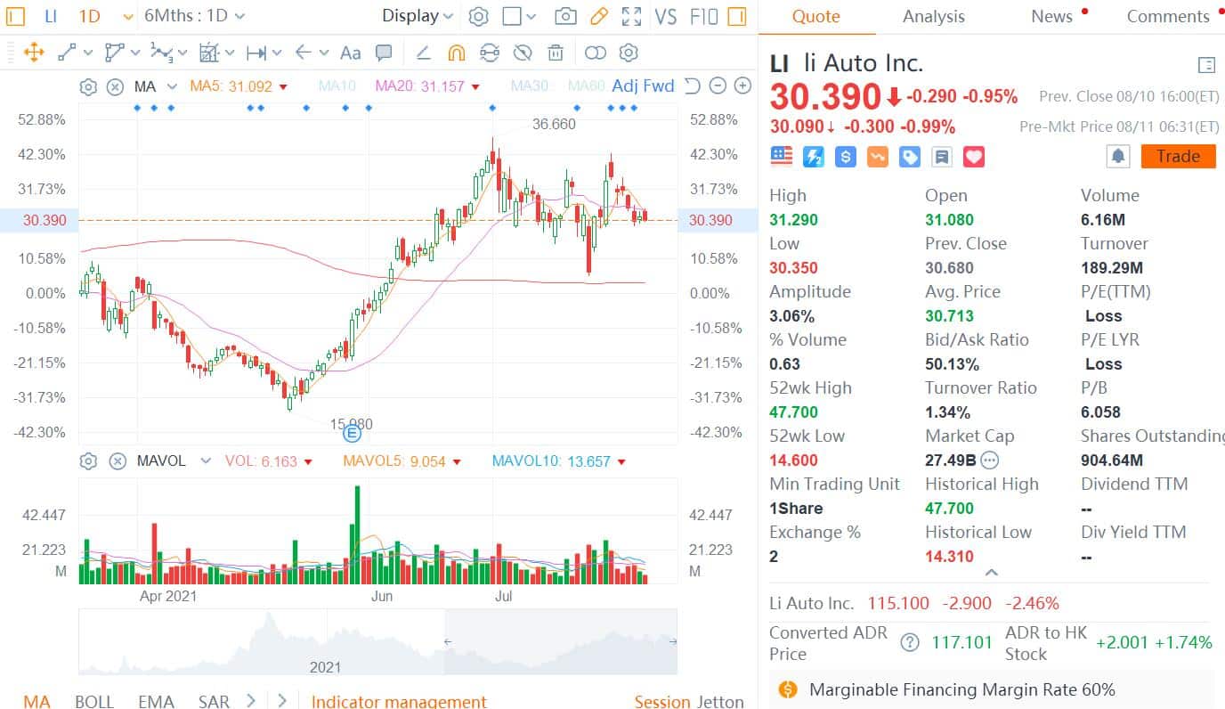Image resolution: width=1225 pixels, height=709 pixels.
Task: Click the heart favorite icon under the price
Action: (973, 156)
